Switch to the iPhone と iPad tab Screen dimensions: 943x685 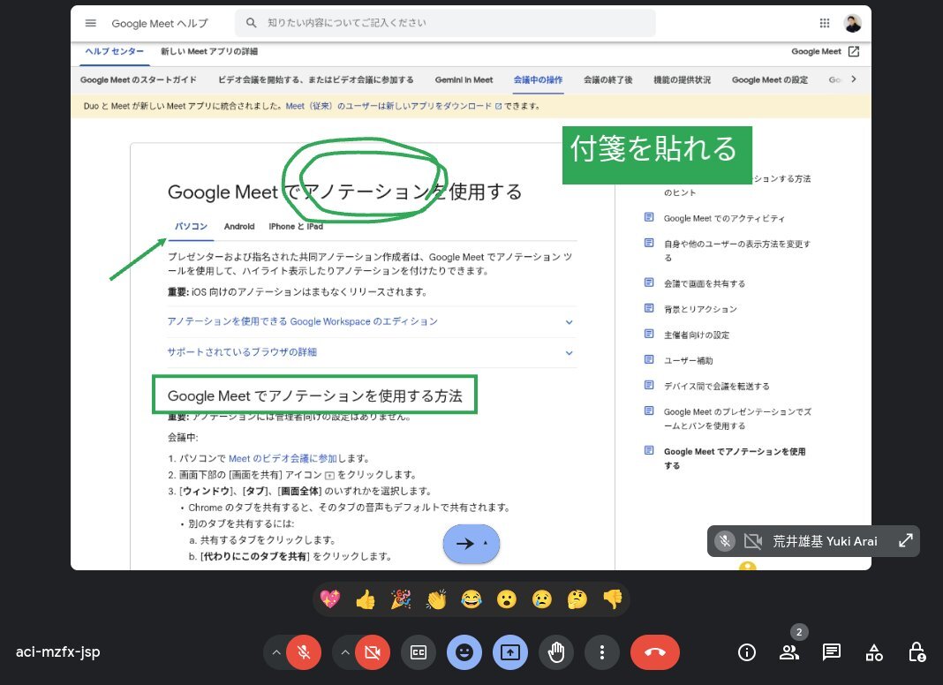pyautogui.click(x=296, y=227)
